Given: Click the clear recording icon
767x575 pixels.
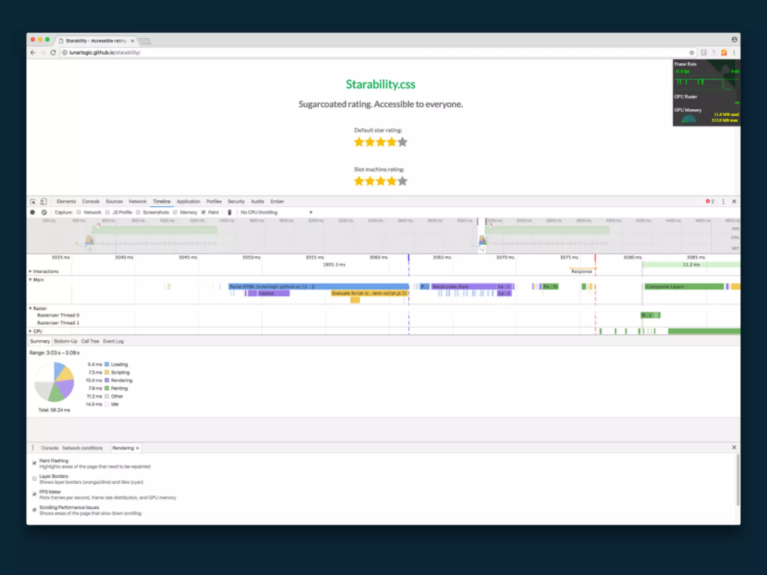Looking at the screenshot, I should tap(44, 212).
